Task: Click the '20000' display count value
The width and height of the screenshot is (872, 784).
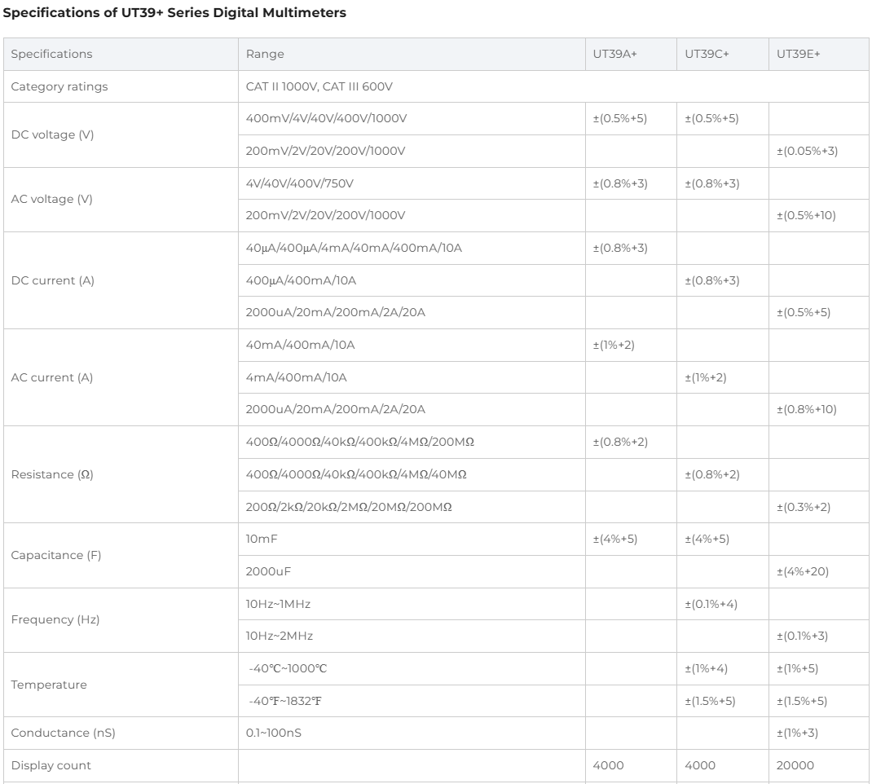Action: [795, 765]
